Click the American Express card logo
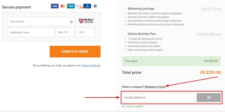 pos(71,6)
